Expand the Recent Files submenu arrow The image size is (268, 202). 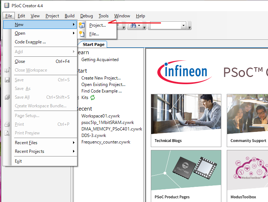[x=74, y=143]
